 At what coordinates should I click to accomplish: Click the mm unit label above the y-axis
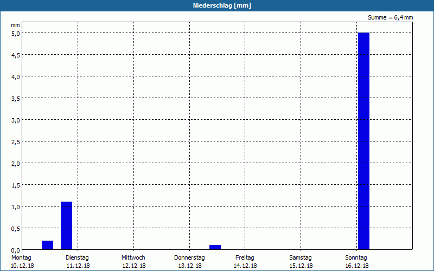point(16,25)
